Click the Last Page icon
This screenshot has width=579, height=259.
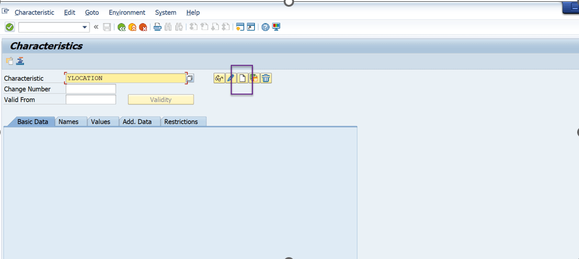click(x=225, y=27)
